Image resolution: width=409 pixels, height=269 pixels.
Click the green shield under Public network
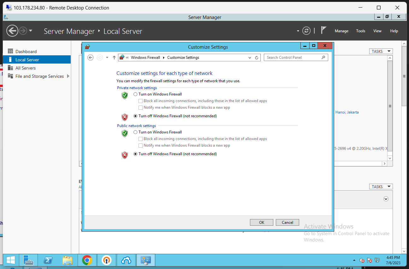pos(125,133)
